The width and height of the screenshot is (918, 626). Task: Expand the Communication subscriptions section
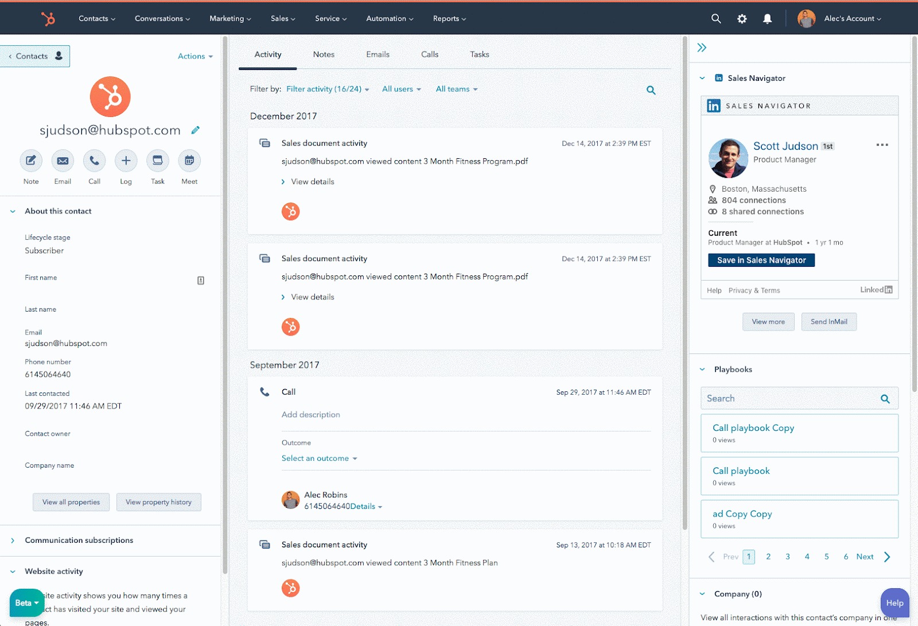pyautogui.click(x=13, y=540)
